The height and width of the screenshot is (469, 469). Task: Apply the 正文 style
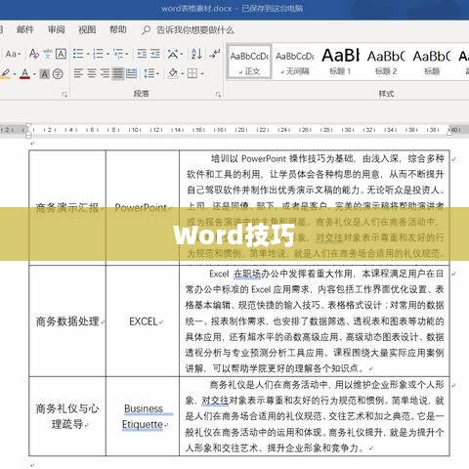pos(249,62)
